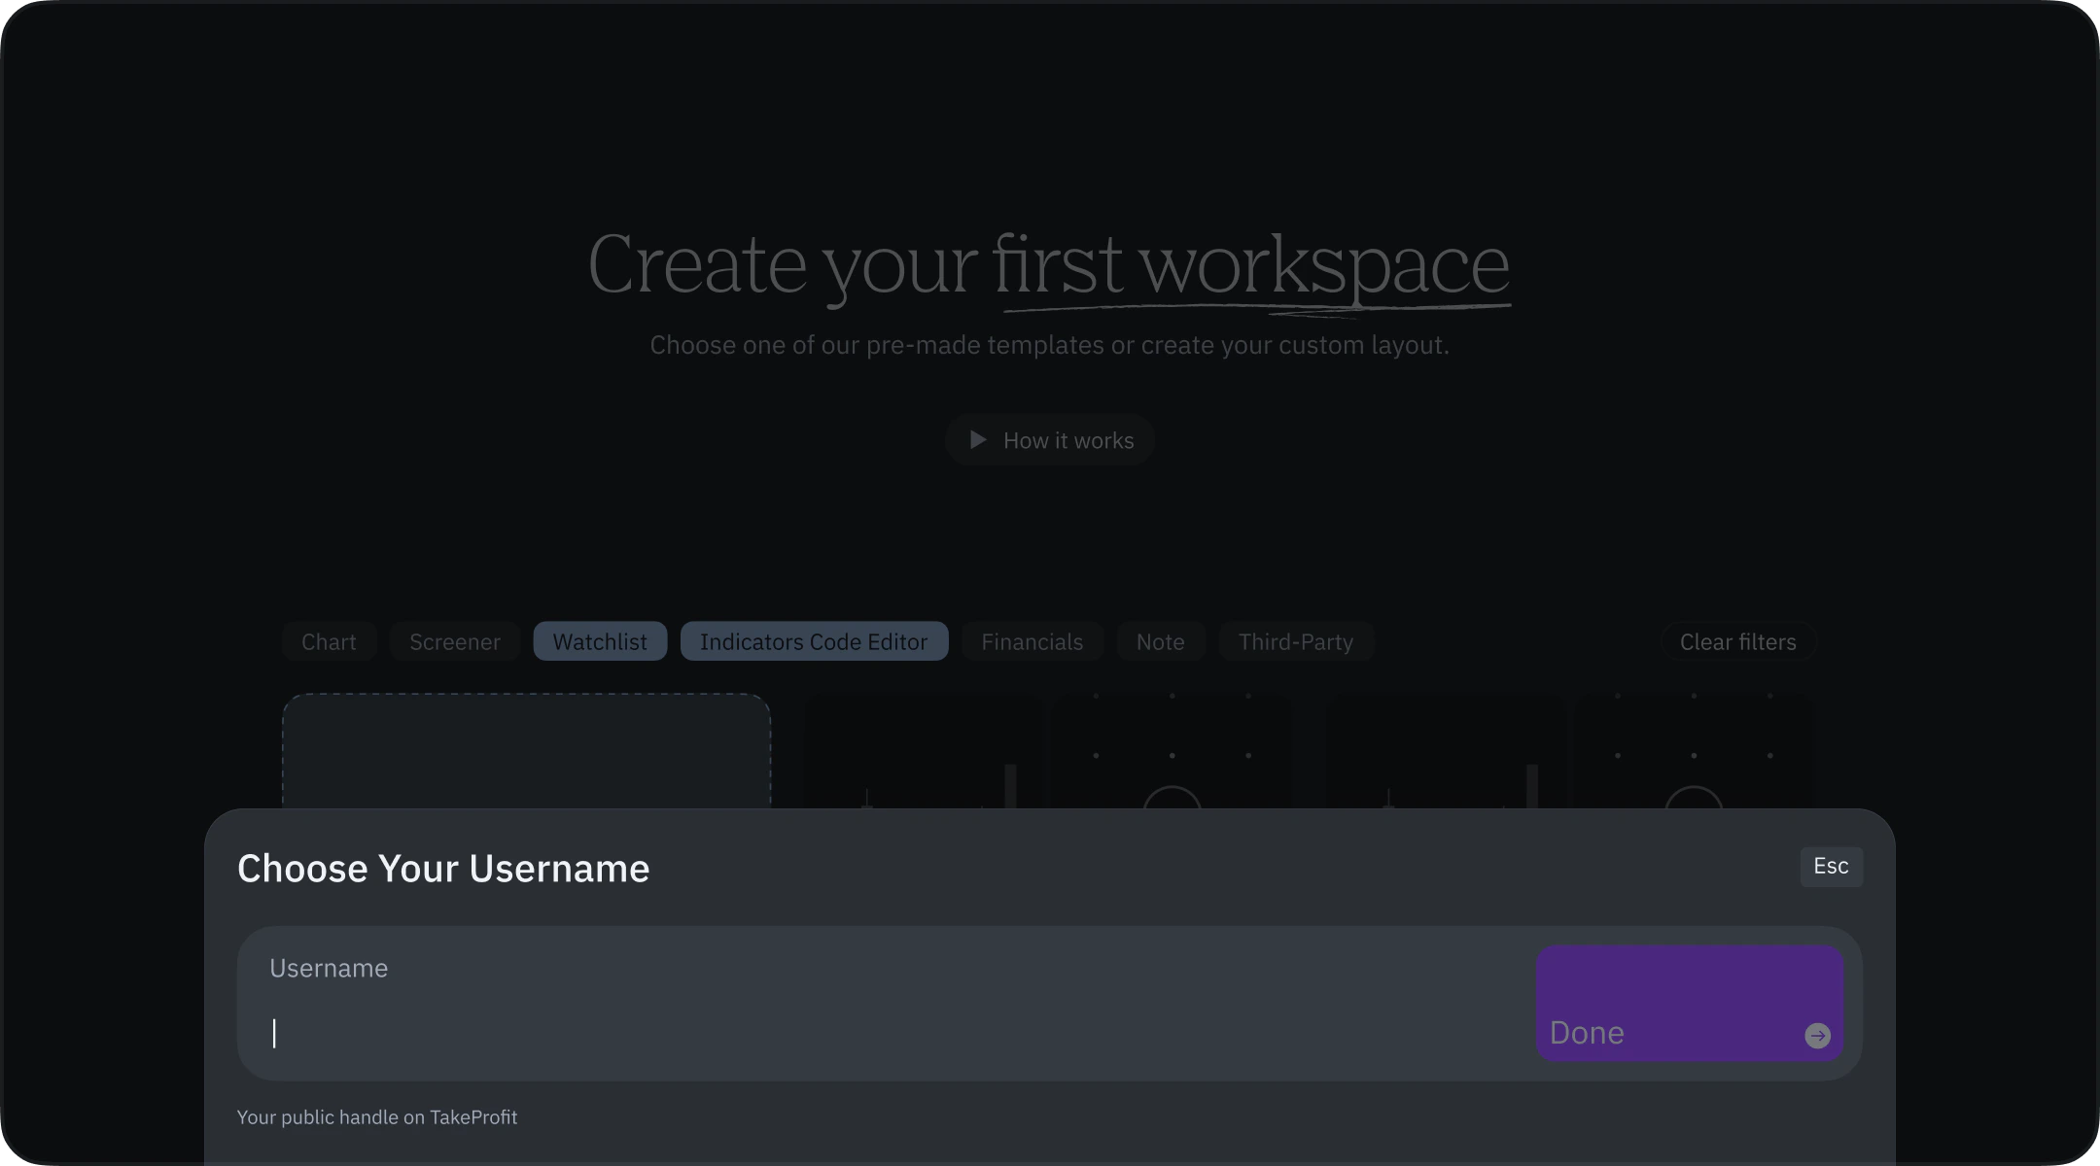The height and width of the screenshot is (1166, 2100).
Task: Toggle the Screener filter chip
Action: (x=454, y=641)
